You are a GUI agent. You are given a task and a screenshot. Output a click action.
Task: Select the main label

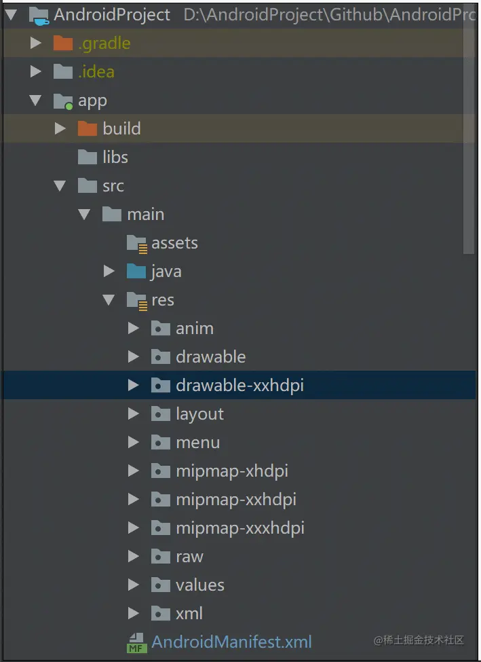coord(146,214)
